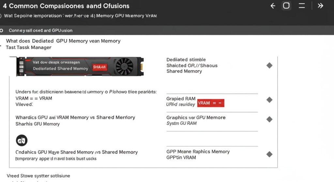
Task: Open the What does Dediated GPU Memory heading
Action: [63, 41]
